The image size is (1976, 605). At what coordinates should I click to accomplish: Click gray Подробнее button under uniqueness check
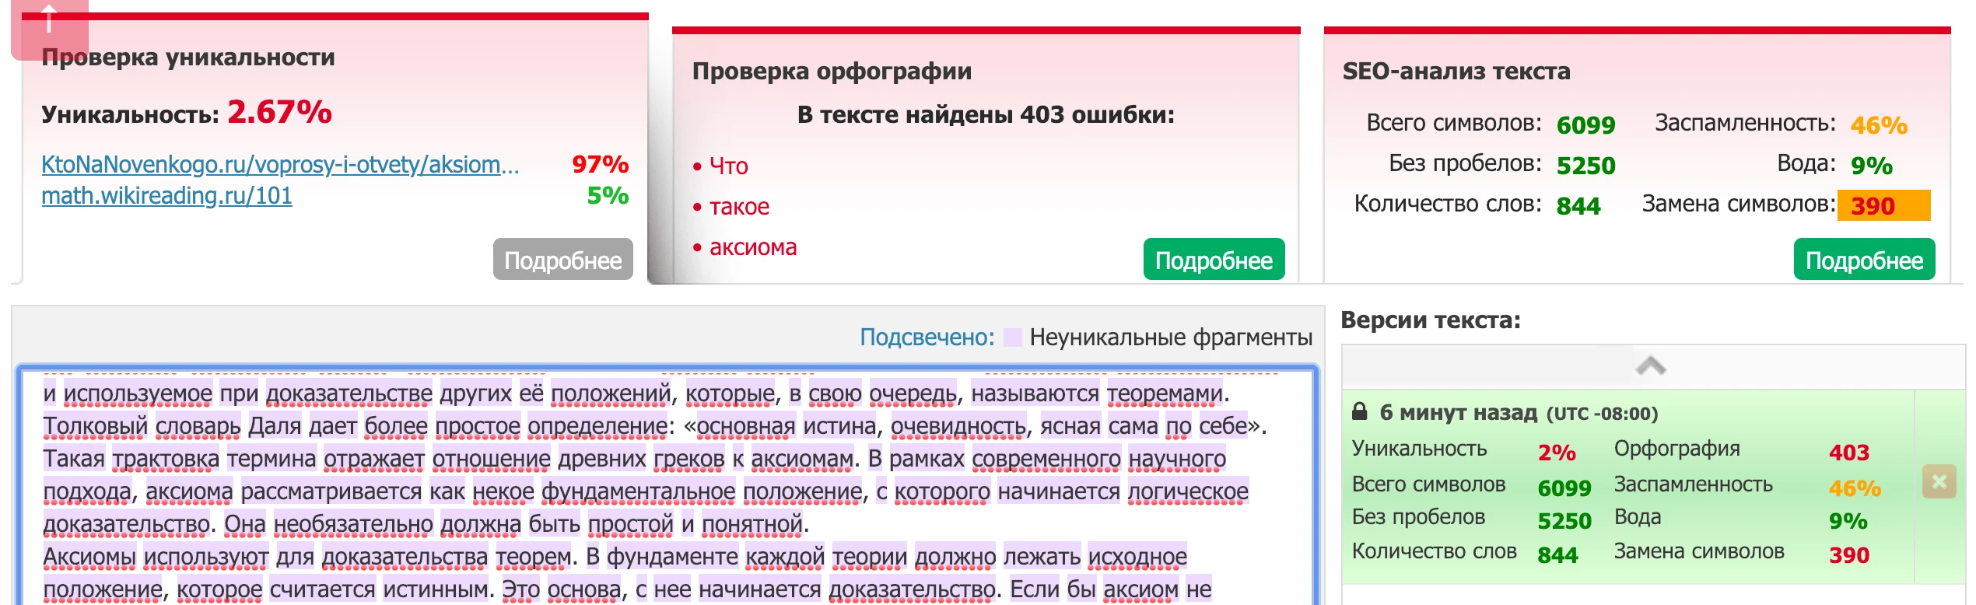click(x=562, y=260)
